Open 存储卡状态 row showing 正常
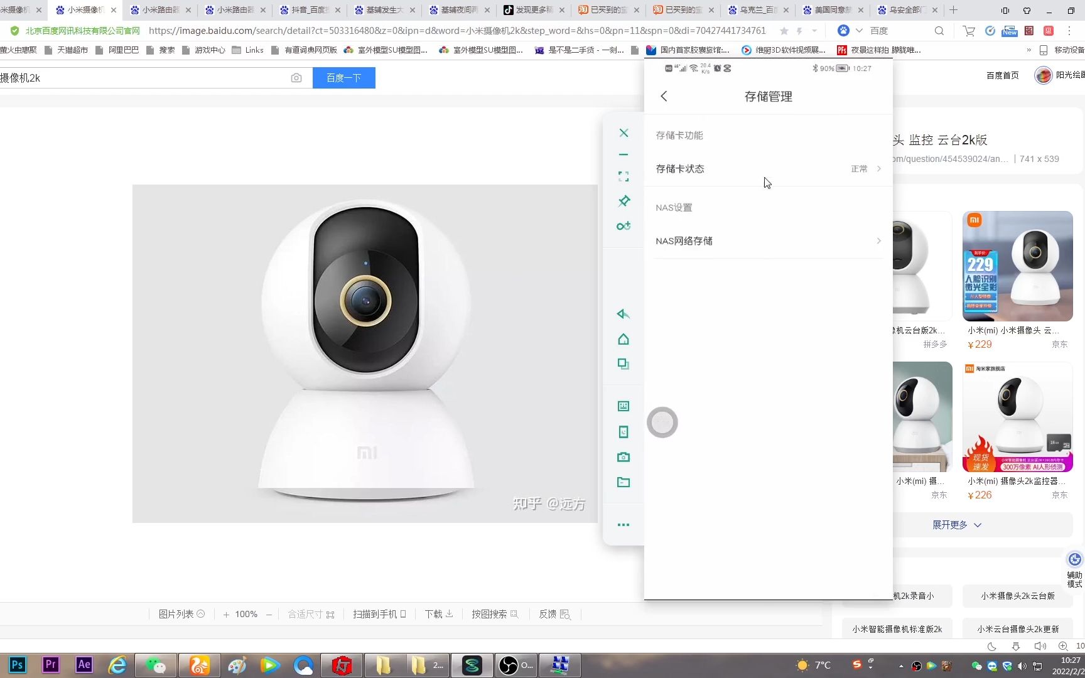Screen dimensions: 1085x678 769,169
